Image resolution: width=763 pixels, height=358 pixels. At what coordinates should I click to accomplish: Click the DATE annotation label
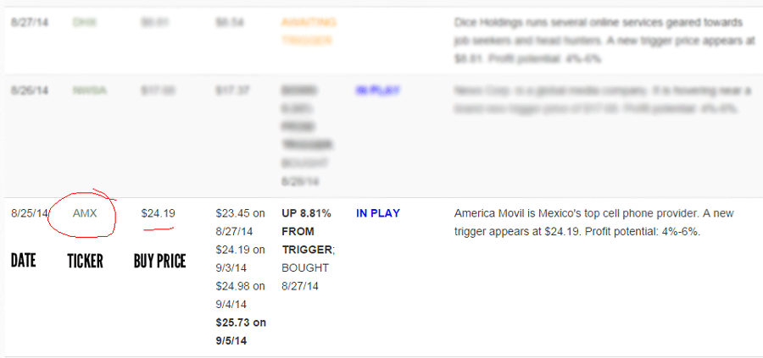pos(24,261)
